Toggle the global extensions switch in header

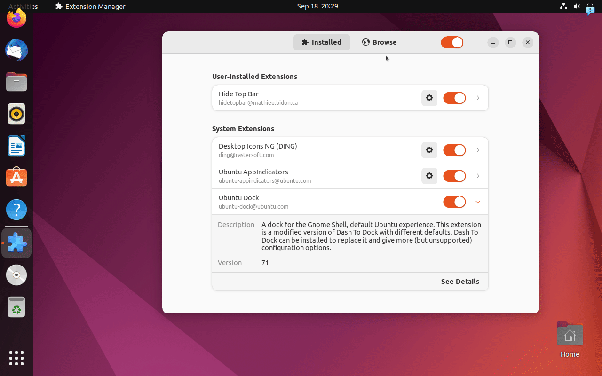pyautogui.click(x=451, y=42)
